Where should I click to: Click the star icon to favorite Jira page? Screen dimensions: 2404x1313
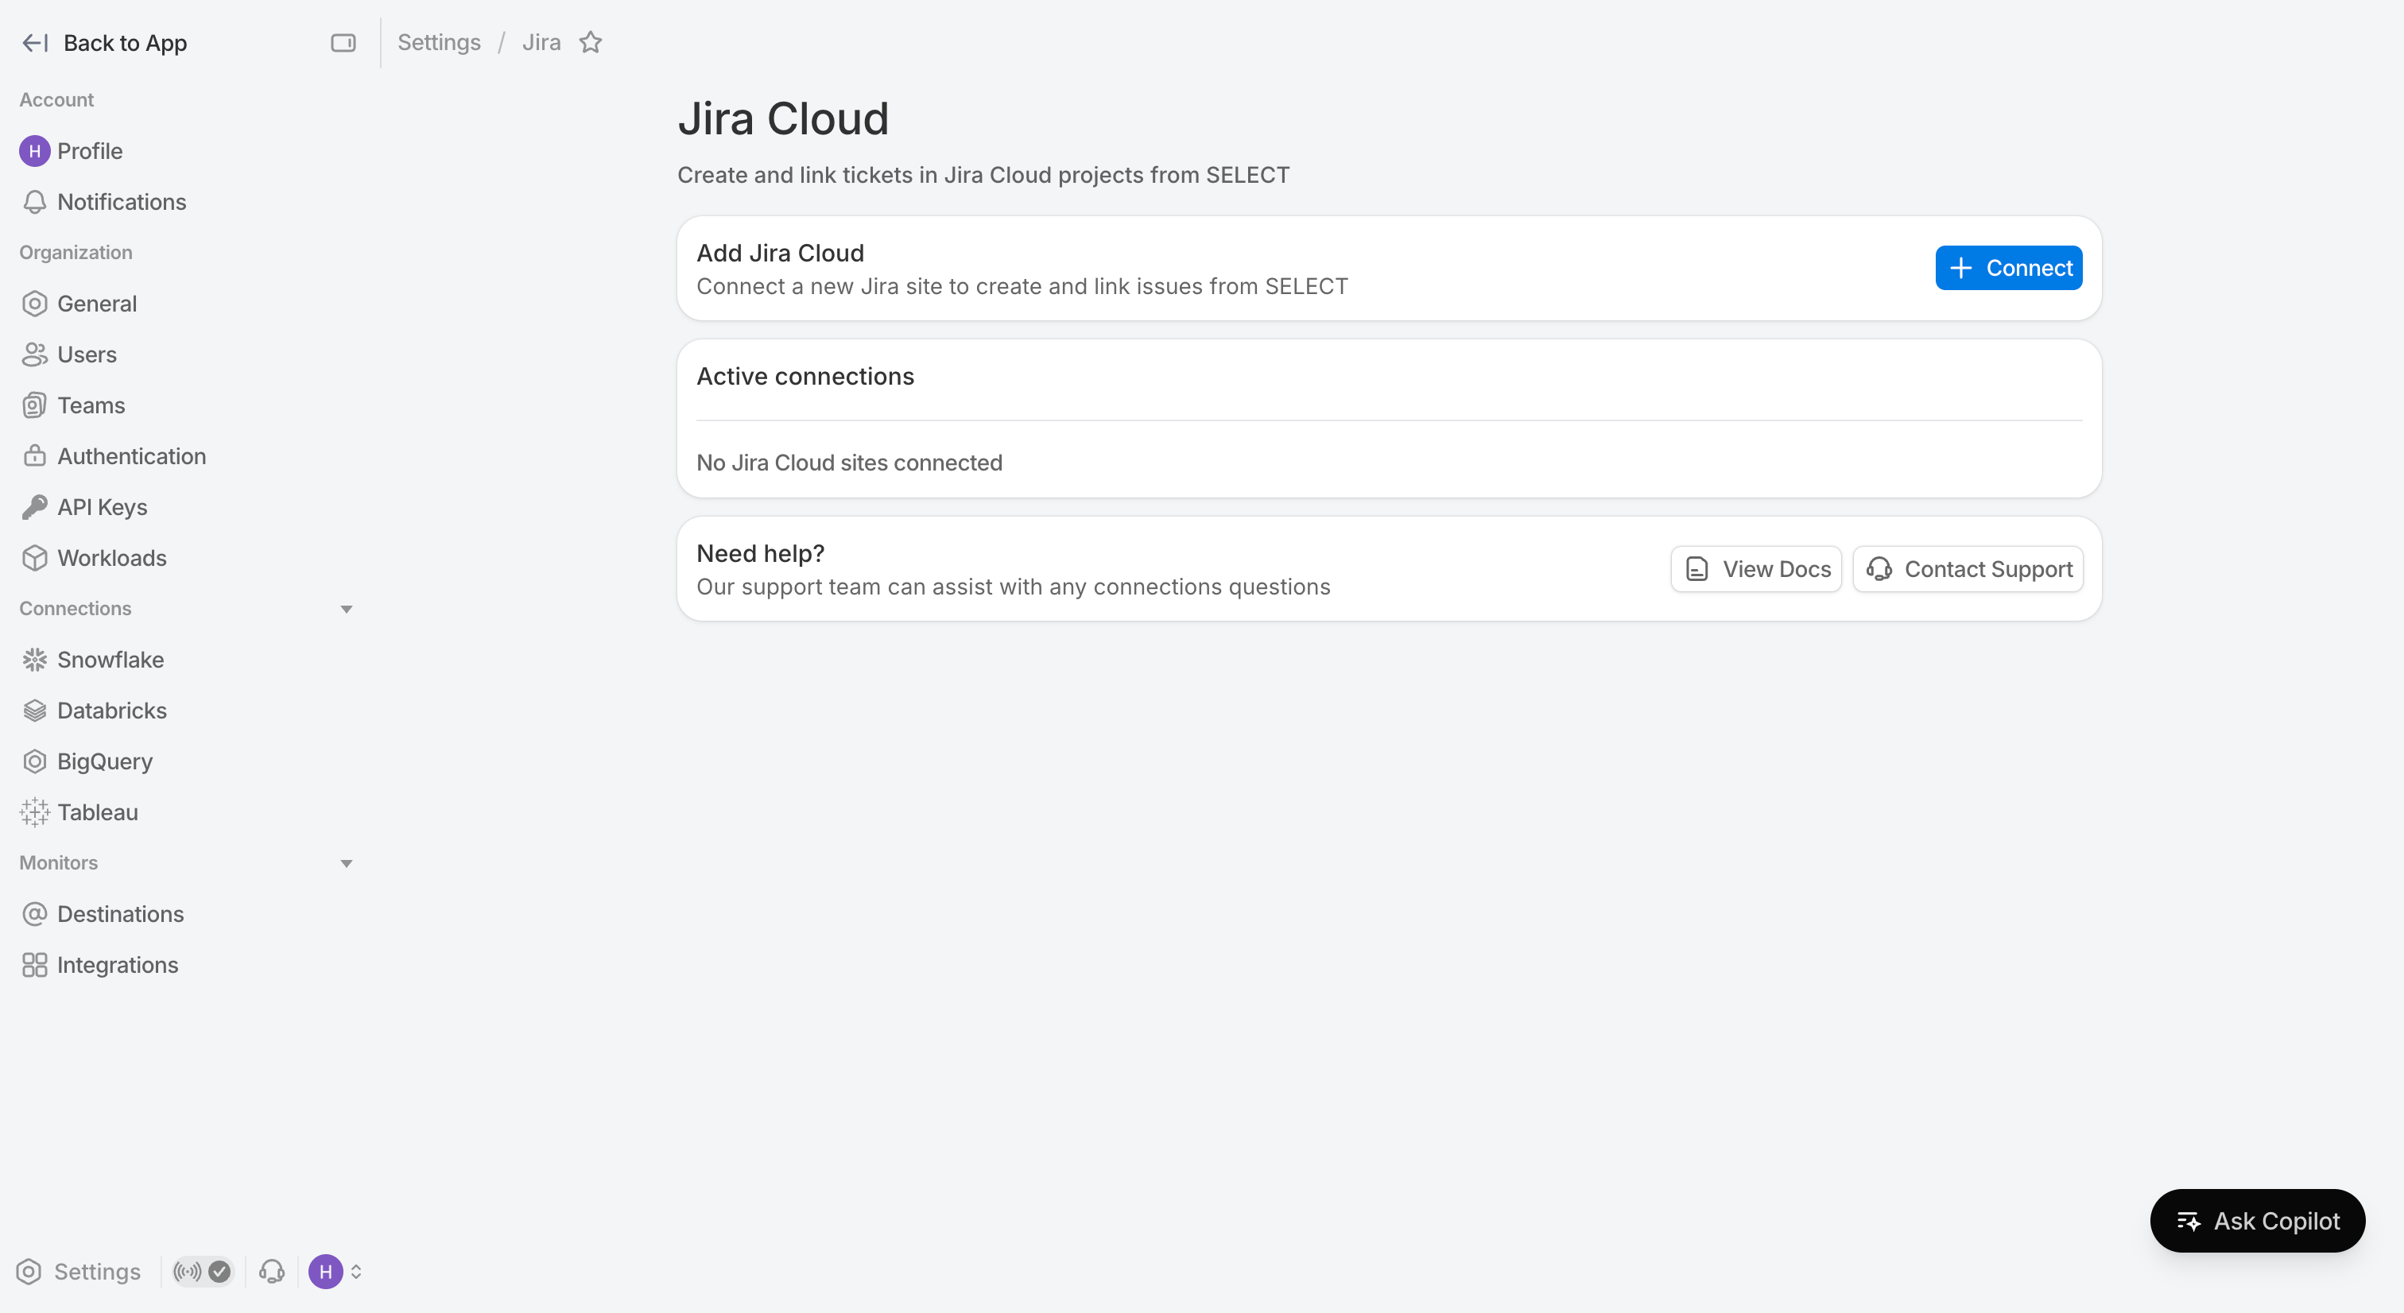(x=591, y=43)
